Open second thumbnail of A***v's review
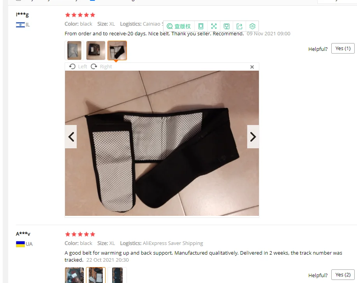Image resolution: width=357 pixels, height=283 pixels. pos(96,275)
